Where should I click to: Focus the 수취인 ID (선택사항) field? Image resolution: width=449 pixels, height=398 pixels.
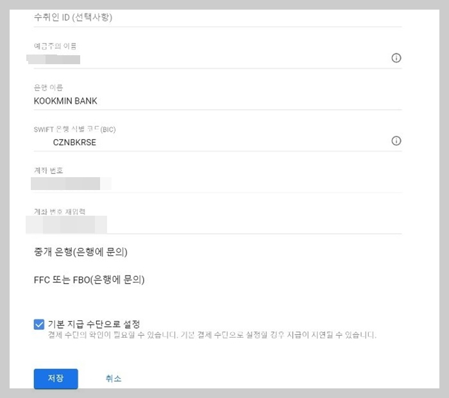click(x=217, y=18)
